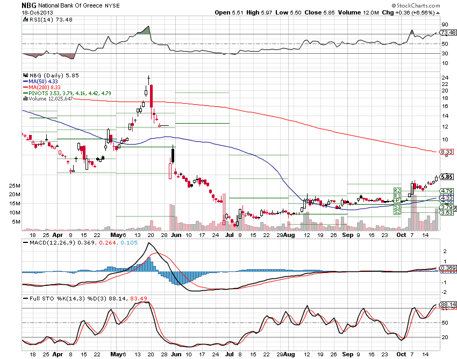
Task: Click the S1 pivot support label
Action: pyautogui.click(x=397, y=207)
